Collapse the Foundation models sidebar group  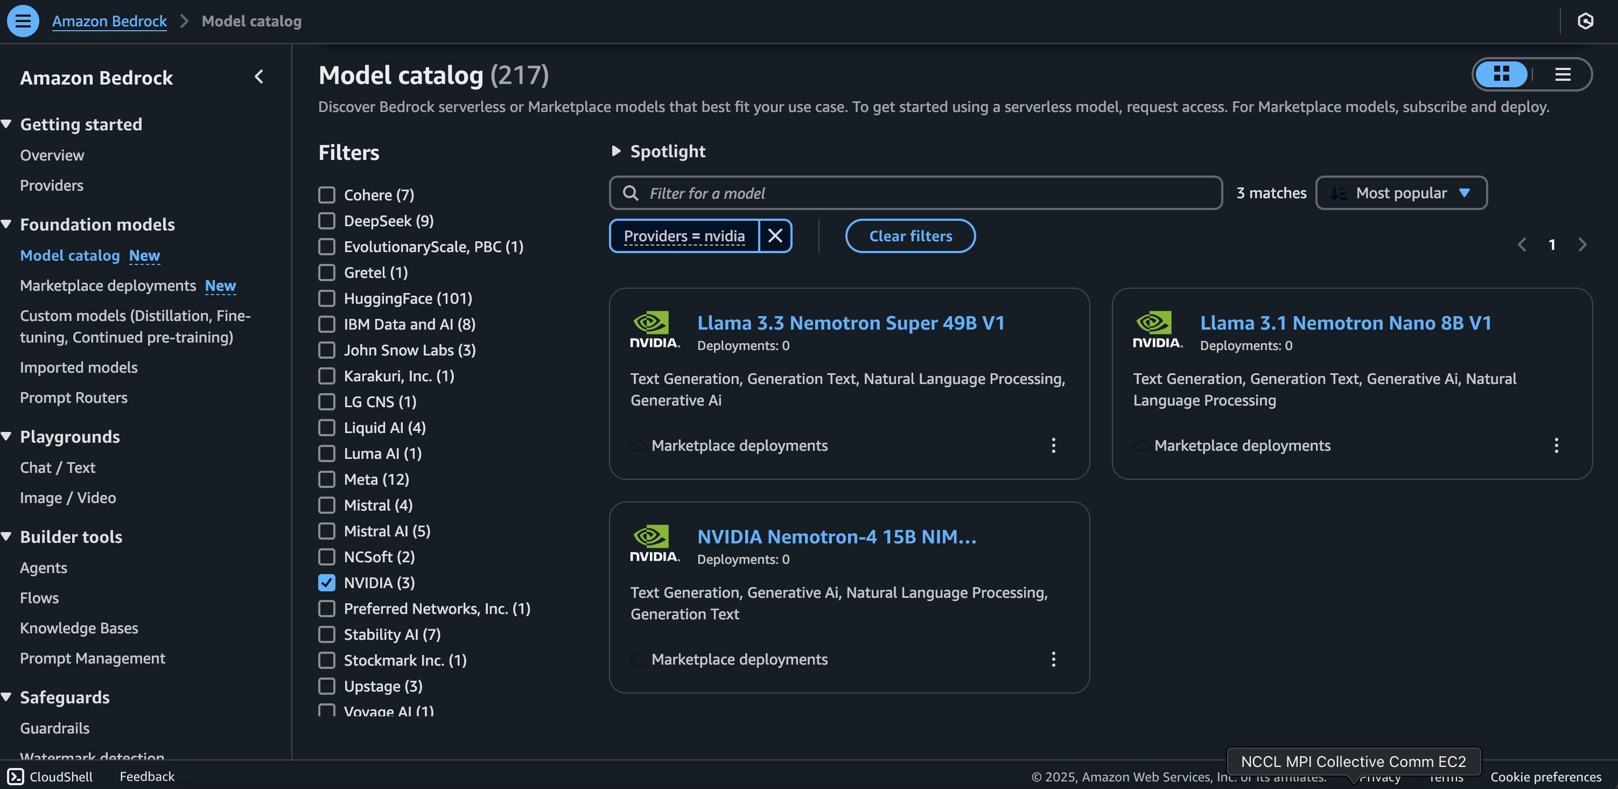pyautogui.click(x=7, y=224)
